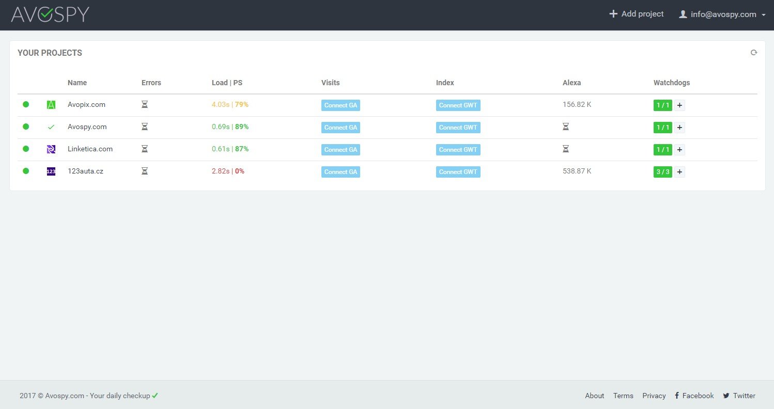Image resolution: width=774 pixels, height=409 pixels.
Task: Open the 123auta.cz project
Action: pos(85,171)
